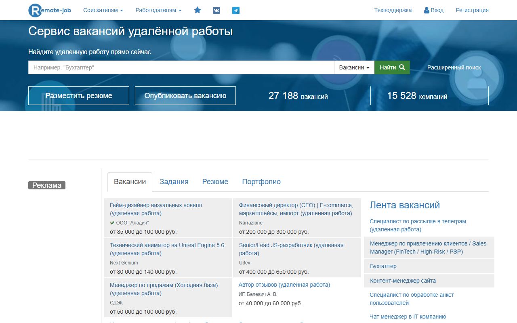Open Менеджер по привлечению клиентов vacancy
This screenshot has height=323, width=517.
428,247
